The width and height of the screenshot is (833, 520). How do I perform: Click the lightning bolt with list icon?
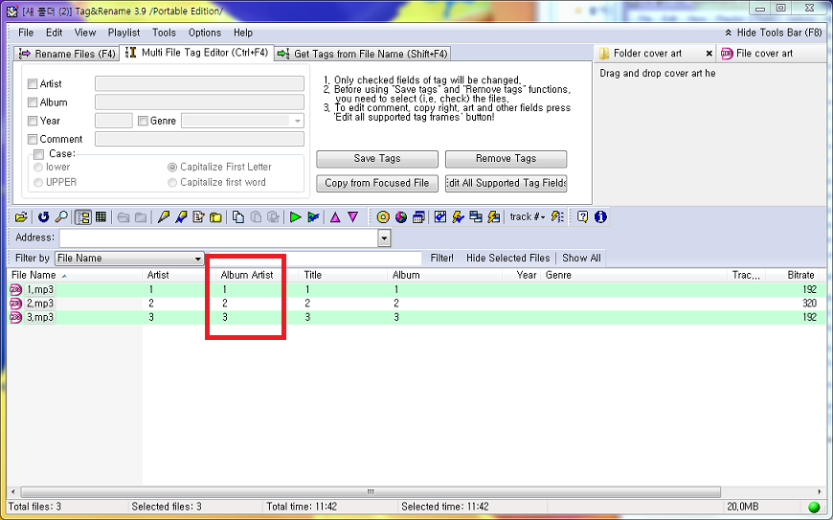click(557, 216)
